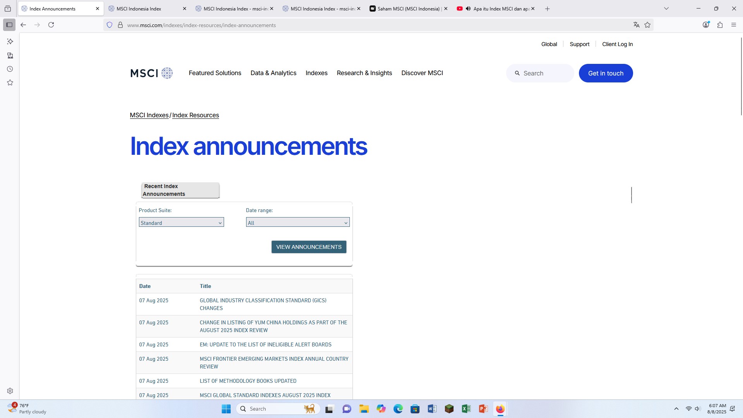List all tabs chevron button
This screenshot has width=743, height=418.
[666, 9]
